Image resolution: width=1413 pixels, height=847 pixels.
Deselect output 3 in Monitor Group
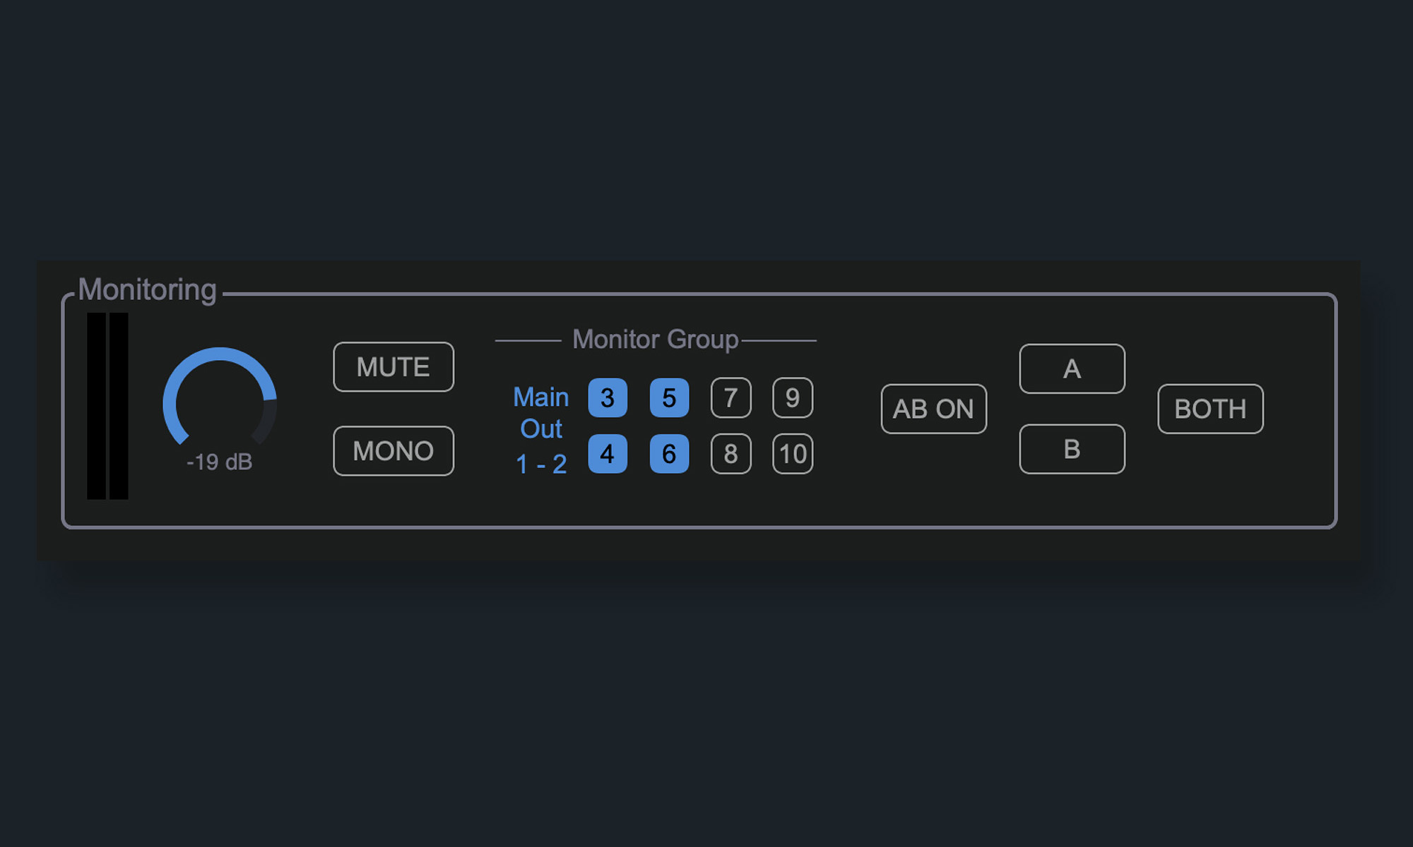click(608, 398)
